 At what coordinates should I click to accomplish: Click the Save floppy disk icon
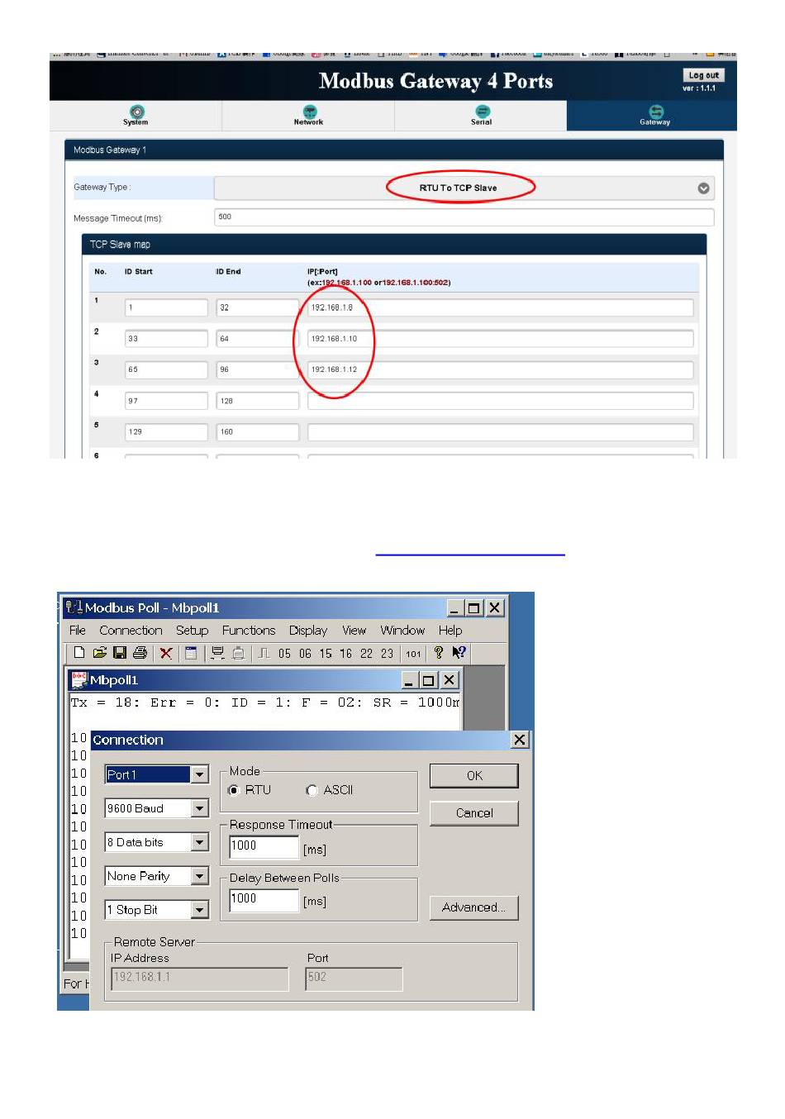coord(120,653)
